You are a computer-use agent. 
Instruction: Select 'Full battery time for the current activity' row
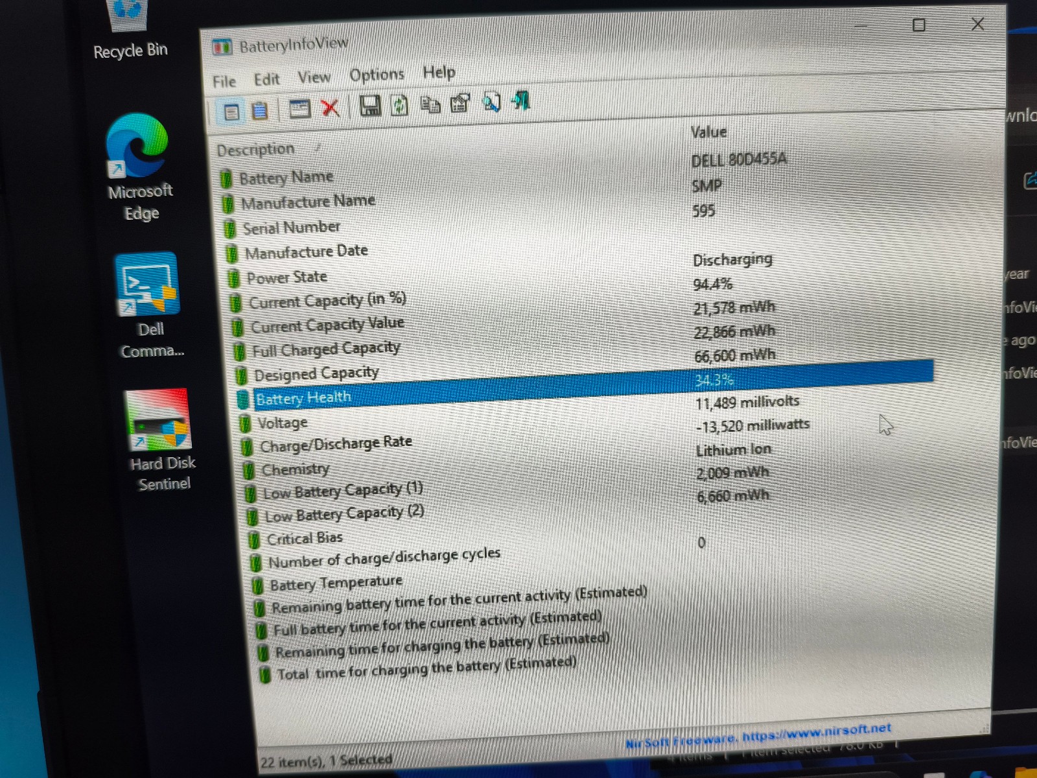point(437,624)
